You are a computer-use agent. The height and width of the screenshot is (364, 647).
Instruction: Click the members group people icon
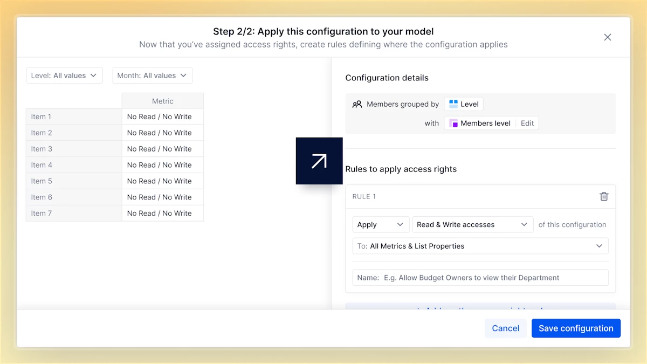(x=357, y=104)
